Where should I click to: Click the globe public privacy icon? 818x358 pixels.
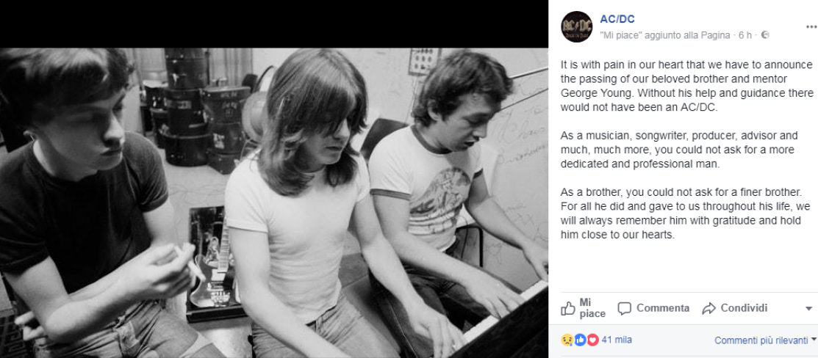pos(765,35)
